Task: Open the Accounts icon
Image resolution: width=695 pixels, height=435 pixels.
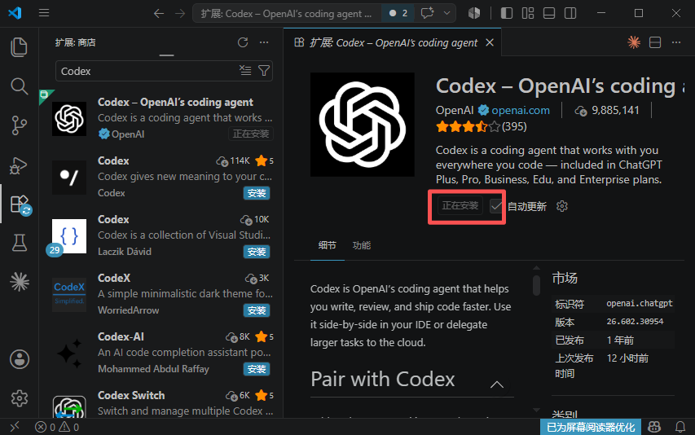Action: coord(19,359)
